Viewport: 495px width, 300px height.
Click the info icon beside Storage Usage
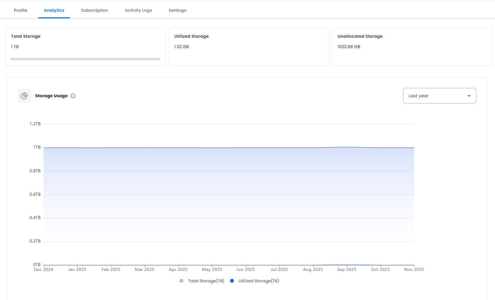[x=73, y=96]
